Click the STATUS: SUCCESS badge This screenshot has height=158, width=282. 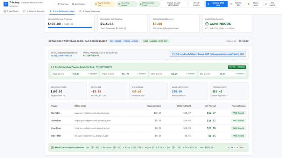(237, 67)
